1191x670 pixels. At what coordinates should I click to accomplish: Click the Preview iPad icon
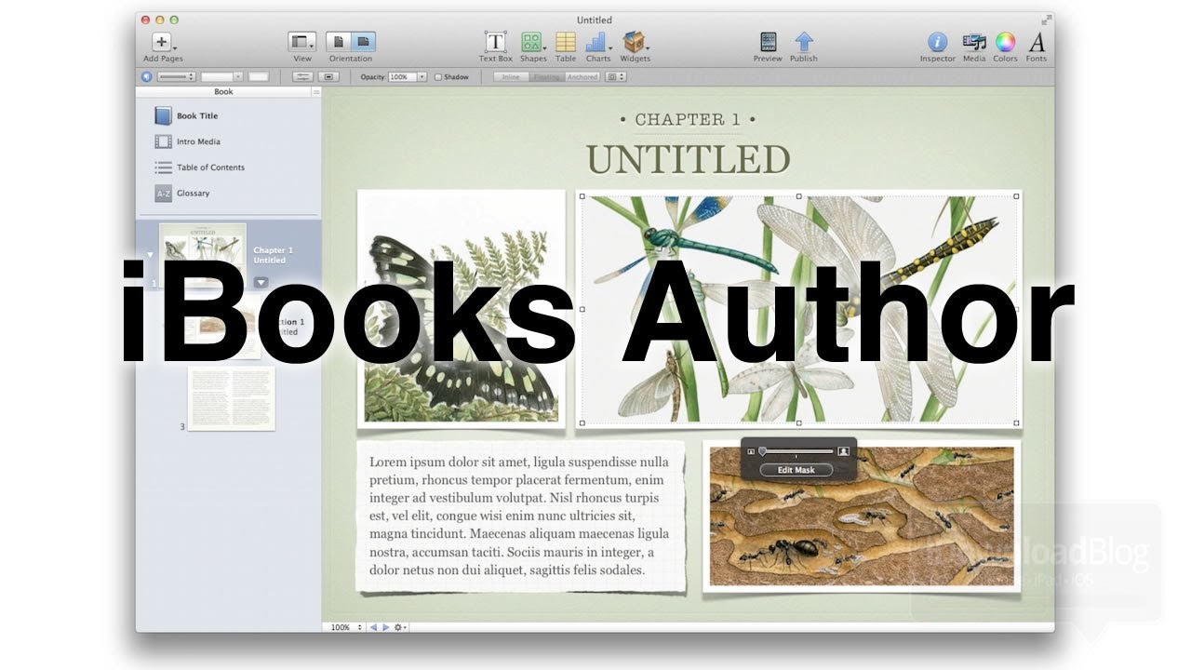(x=768, y=42)
